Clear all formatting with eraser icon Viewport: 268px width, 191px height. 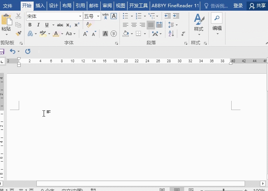(89, 25)
